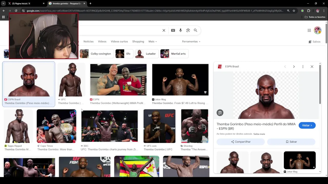The height and width of the screenshot is (184, 328).
Task: Switch to Notícias results tab
Action: (88, 41)
